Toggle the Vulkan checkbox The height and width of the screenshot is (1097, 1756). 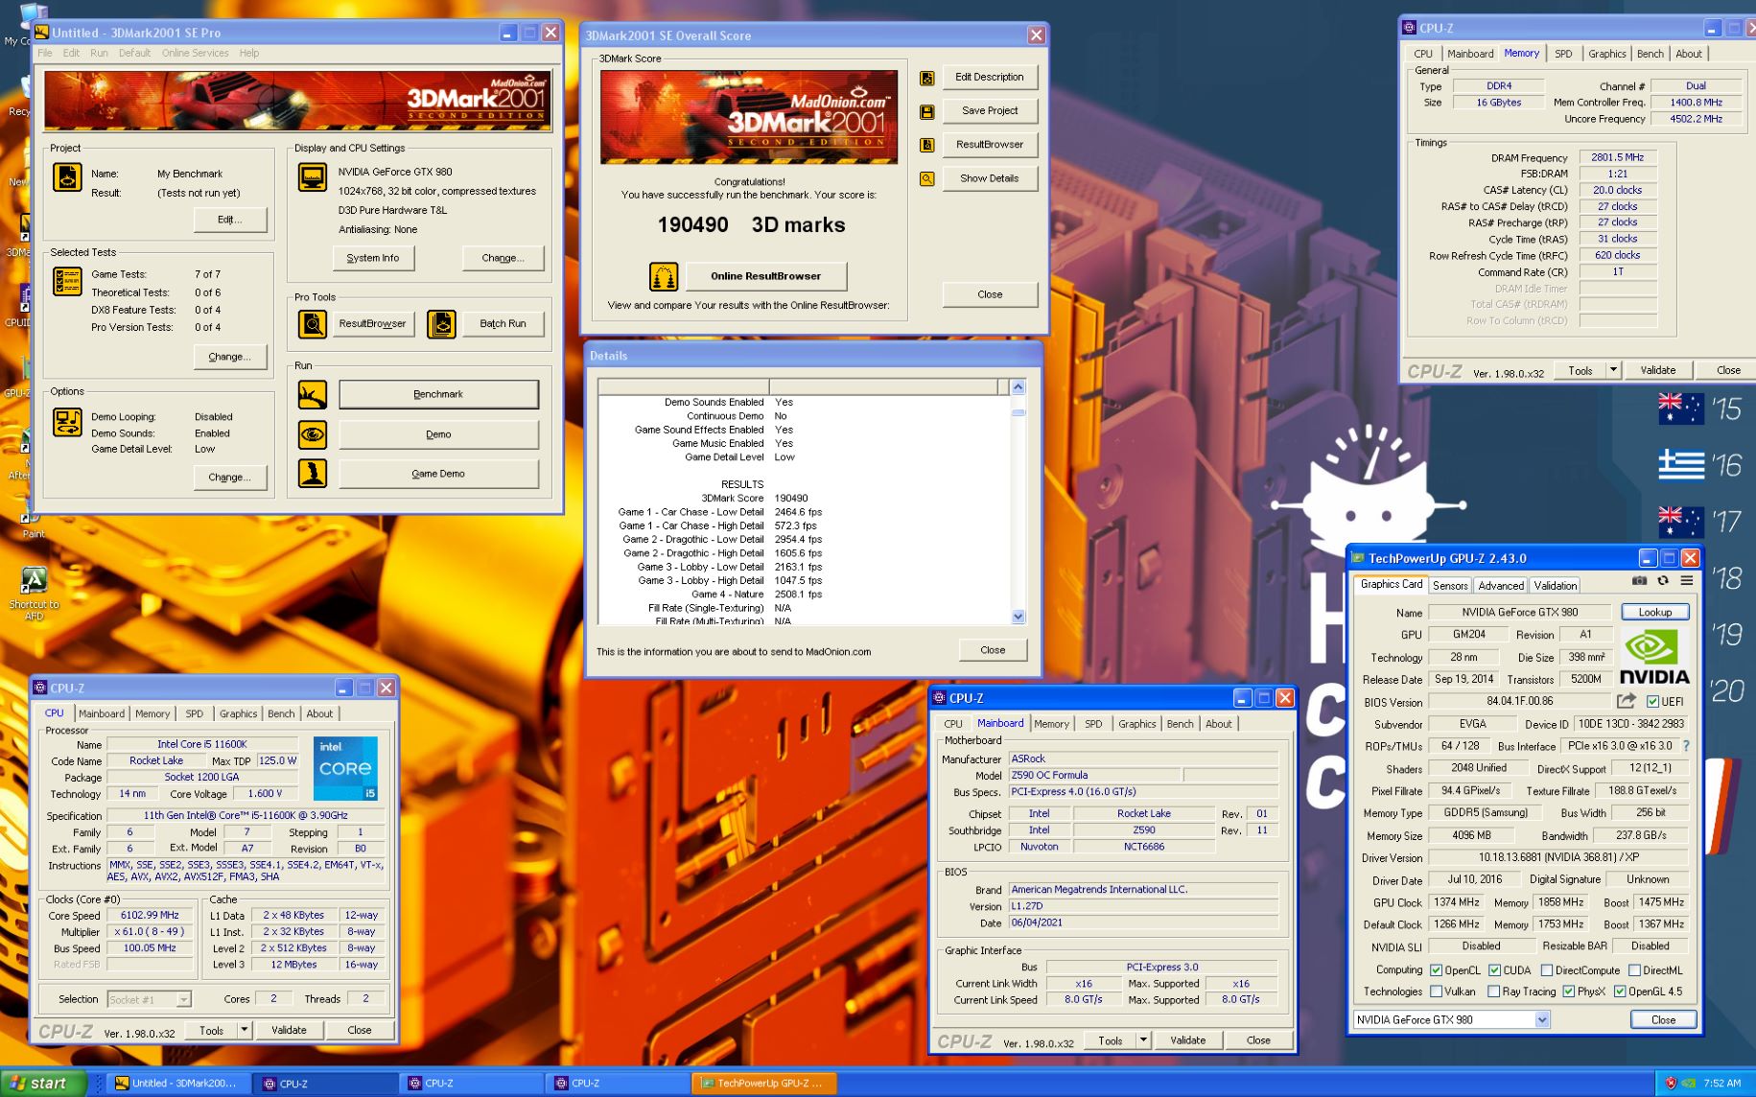[1437, 992]
